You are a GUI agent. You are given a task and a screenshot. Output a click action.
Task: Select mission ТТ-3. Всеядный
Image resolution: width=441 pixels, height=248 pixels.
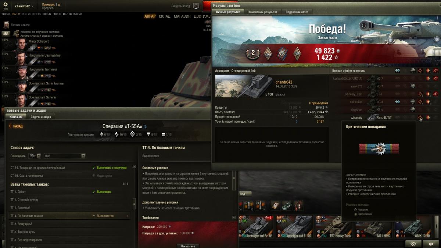[x=70, y=208]
